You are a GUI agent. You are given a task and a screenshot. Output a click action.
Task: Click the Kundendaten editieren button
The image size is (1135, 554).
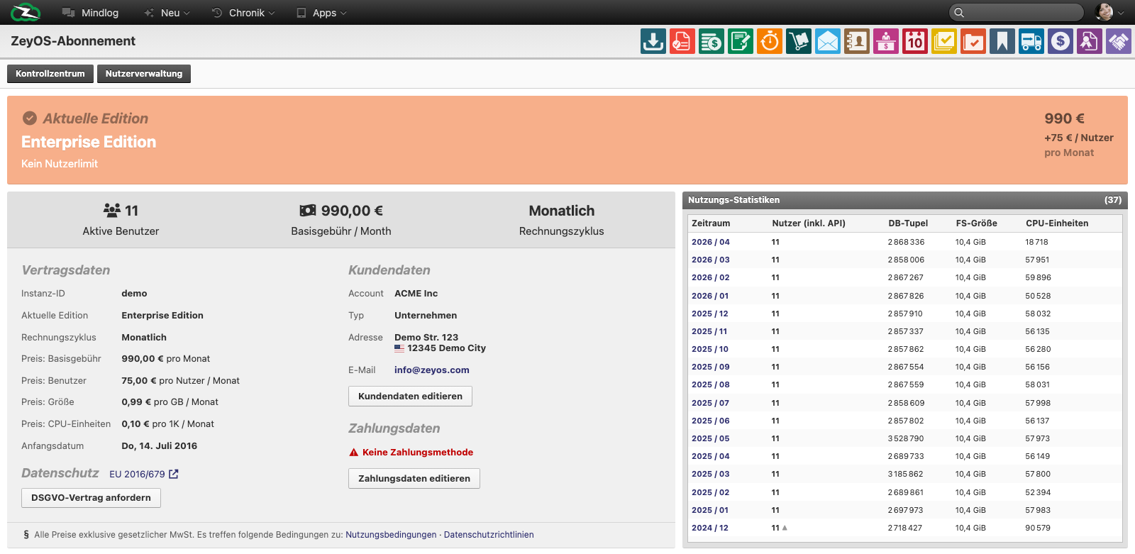[x=410, y=396]
